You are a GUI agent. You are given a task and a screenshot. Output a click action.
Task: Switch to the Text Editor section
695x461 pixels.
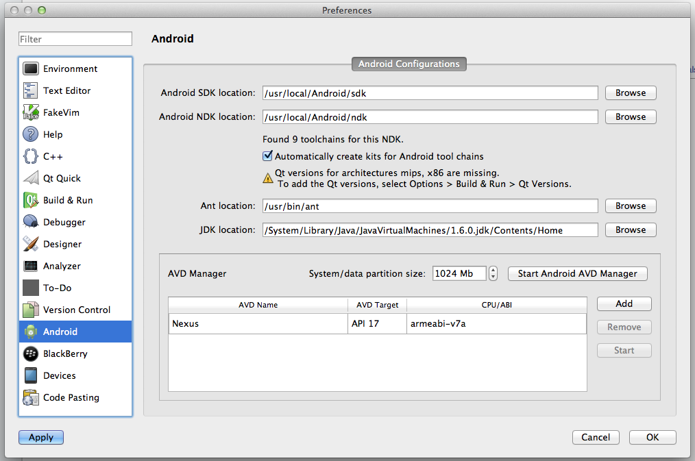coord(30,90)
